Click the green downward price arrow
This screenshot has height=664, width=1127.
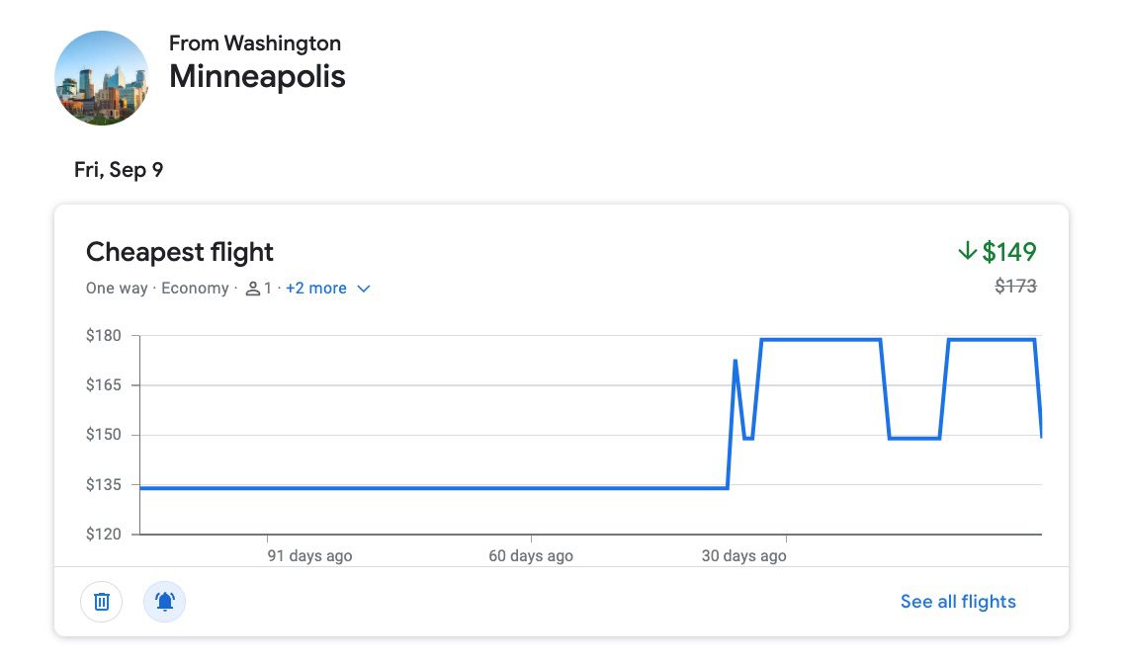[966, 252]
